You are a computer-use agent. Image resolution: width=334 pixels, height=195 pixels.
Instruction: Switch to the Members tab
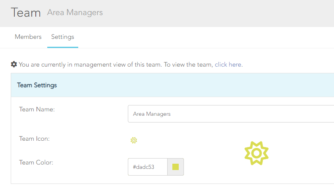pyautogui.click(x=28, y=37)
